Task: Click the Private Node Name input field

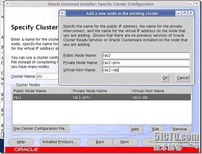Action: pos(146,63)
